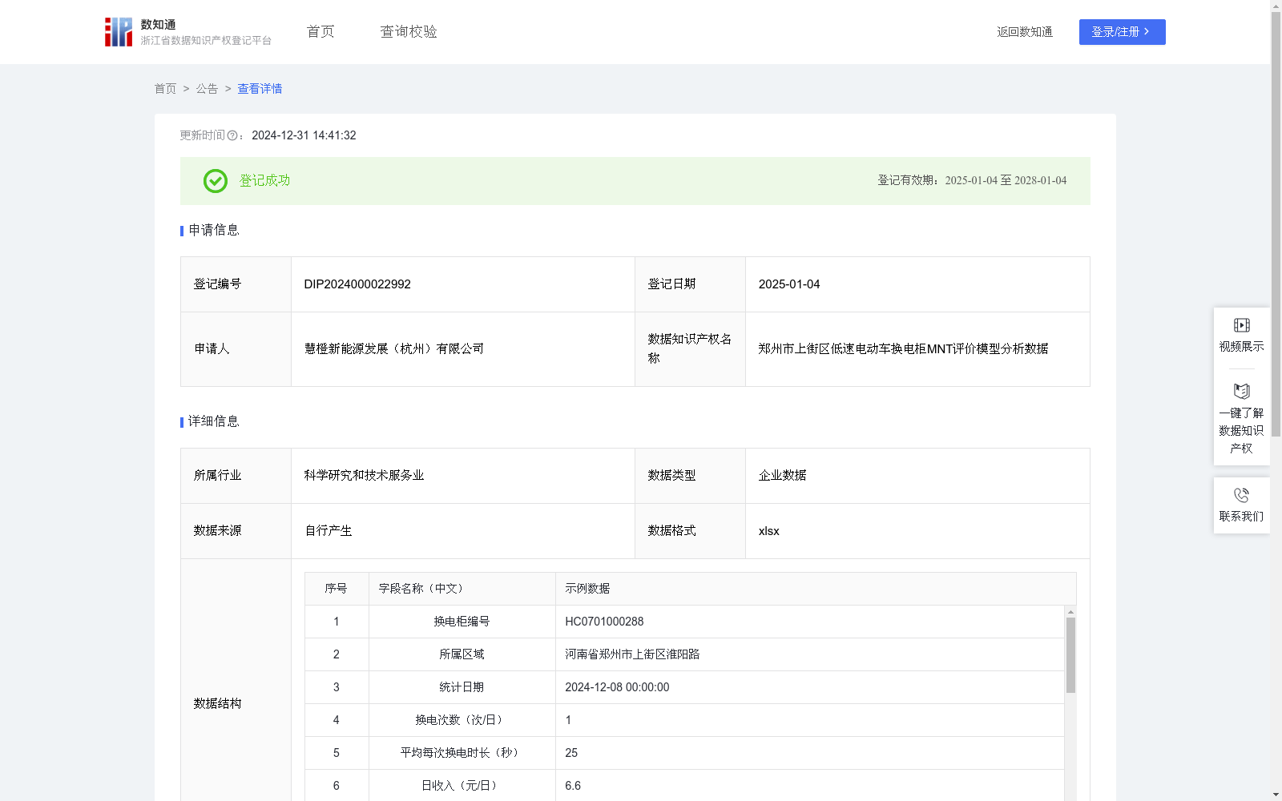Go to 公告 in breadcrumb
Image resolution: width=1282 pixels, height=801 pixels.
click(x=207, y=89)
